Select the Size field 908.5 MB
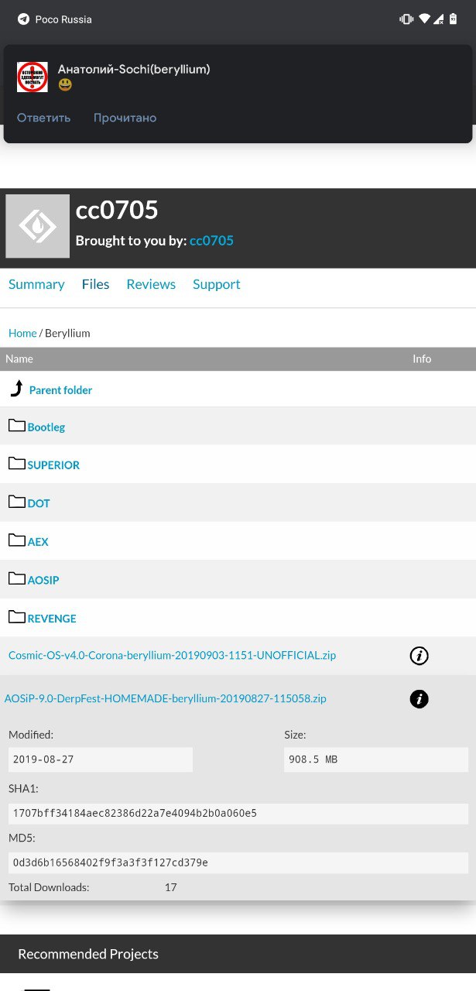 pyautogui.click(x=376, y=760)
